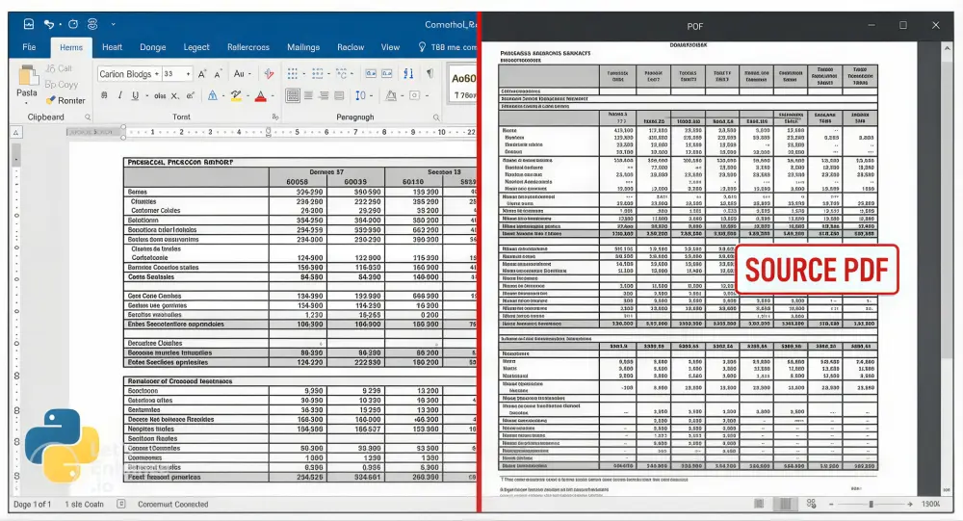Click the Call (cut) command
Viewport: 963px width, 521px height.
tap(60, 68)
